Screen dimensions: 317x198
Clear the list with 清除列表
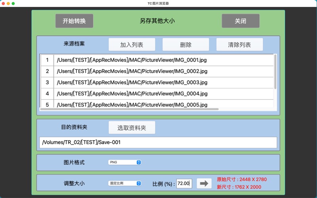pos(239,44)
